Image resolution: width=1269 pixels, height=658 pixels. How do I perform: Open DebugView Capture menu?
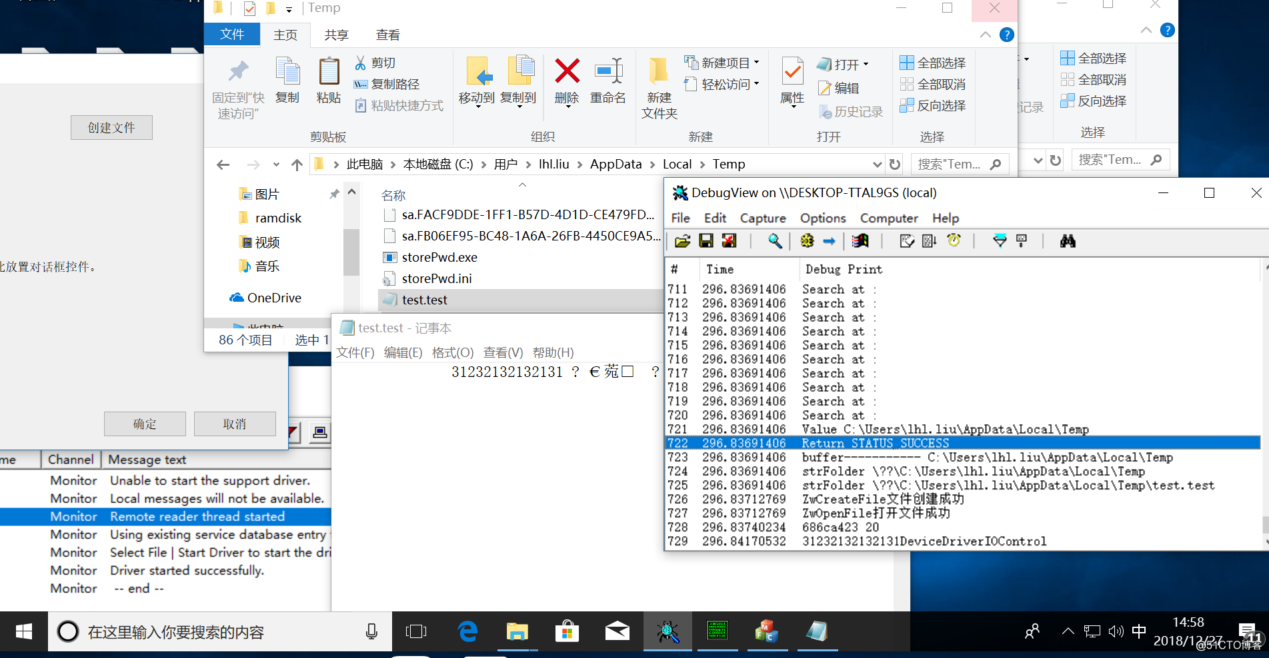click(763, 218)
